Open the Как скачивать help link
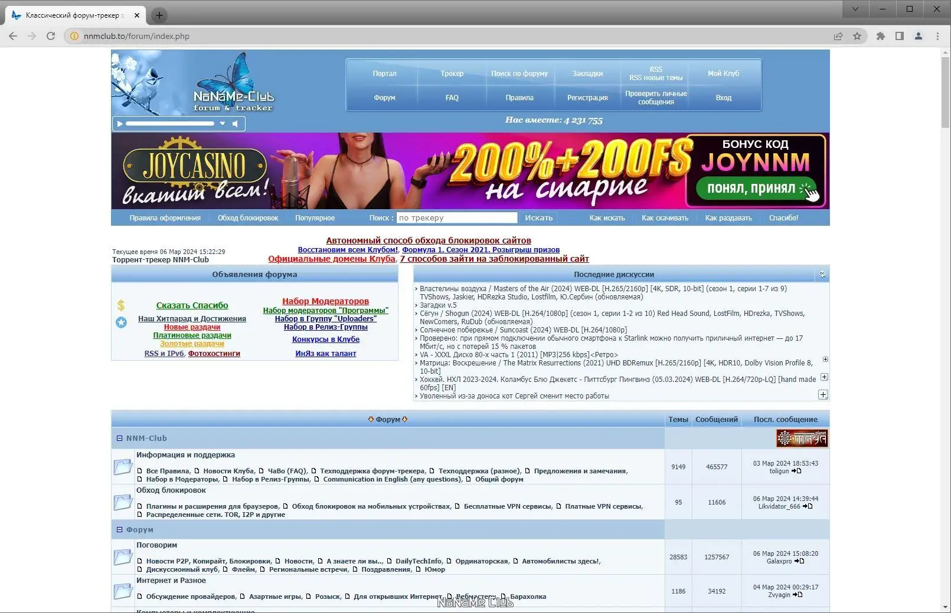The image size is (951, 613). point(665,218)
